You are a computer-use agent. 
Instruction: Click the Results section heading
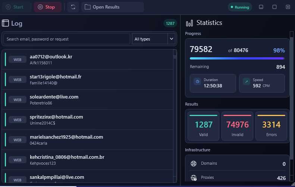pyautogui.click(x=191, y=104)
